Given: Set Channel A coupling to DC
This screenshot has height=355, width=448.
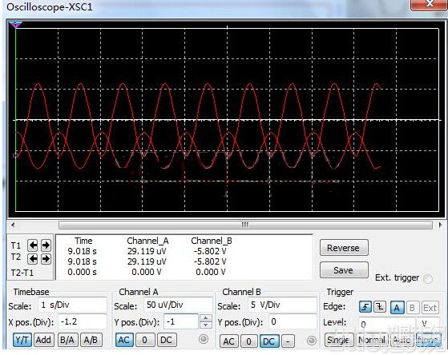Looking at the screenshot, I should tap(167, 340).
